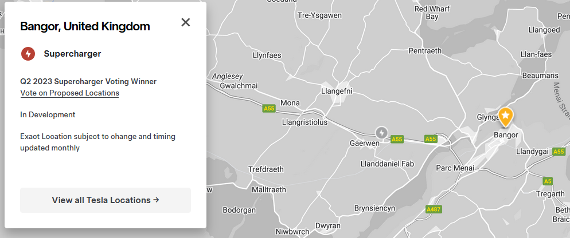The height and width of the screenshot is (238, 570).
Task: Click the A5 road shield near Tregarth
Action: (548, 181)
